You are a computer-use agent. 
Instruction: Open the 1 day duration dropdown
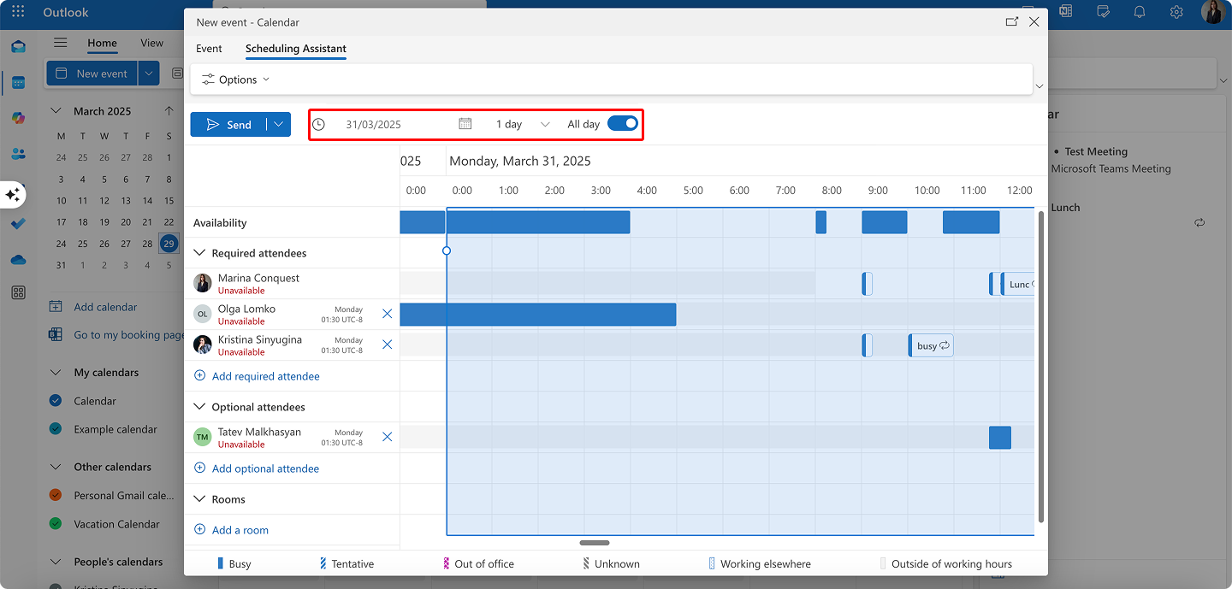tap(545, 124)
